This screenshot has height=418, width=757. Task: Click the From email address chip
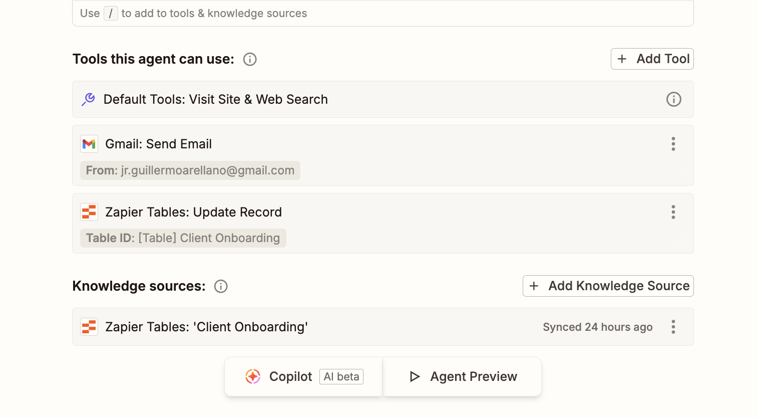(x=190, y=170)
